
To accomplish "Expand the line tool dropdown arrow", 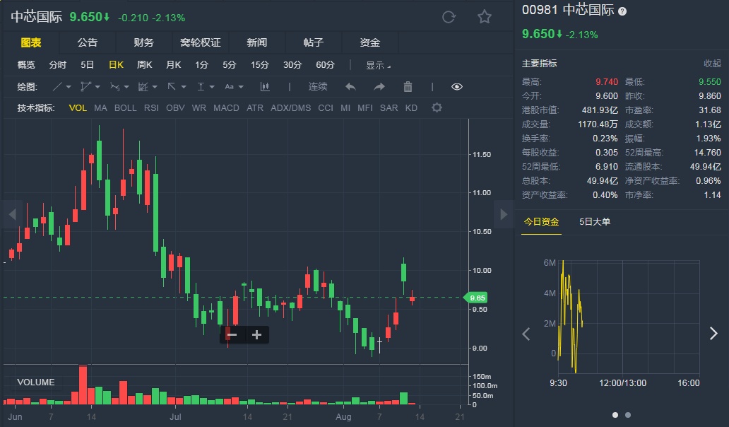I will 69,87.
